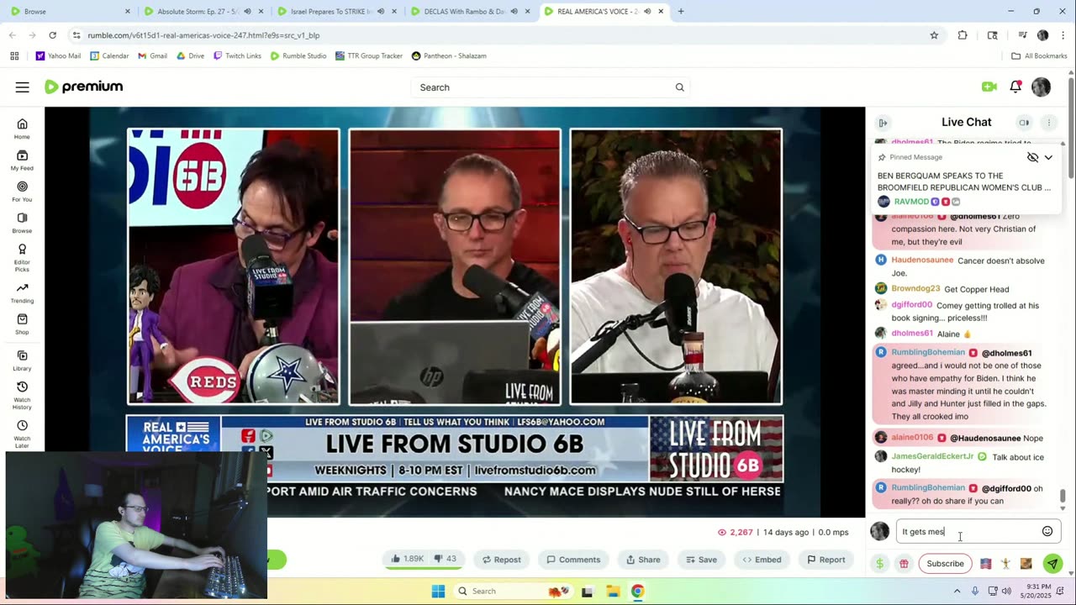Insert the American flag emote
The width and height of the screenshot is (1076, 605).
pyautogui.click(x=985, y=564)
